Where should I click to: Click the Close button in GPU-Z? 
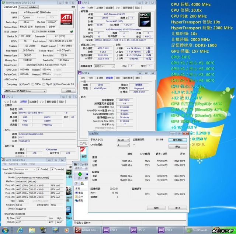pos(69,91)
